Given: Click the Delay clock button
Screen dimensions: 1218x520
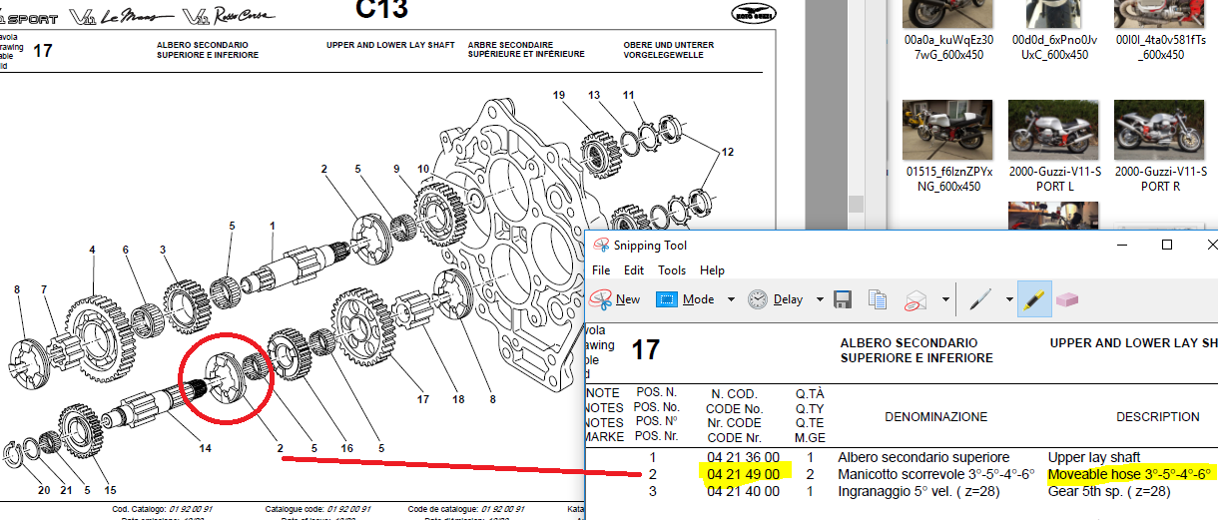Looking at the screenshot, I should [776, 299].
